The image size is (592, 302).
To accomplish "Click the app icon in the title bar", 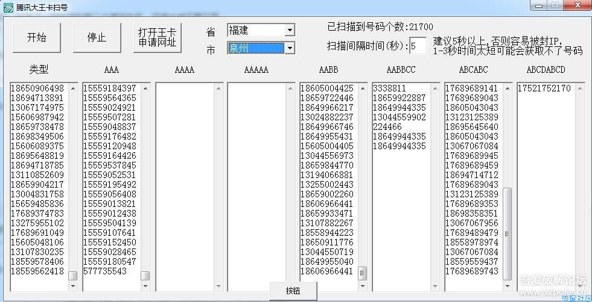I will 8,7.
